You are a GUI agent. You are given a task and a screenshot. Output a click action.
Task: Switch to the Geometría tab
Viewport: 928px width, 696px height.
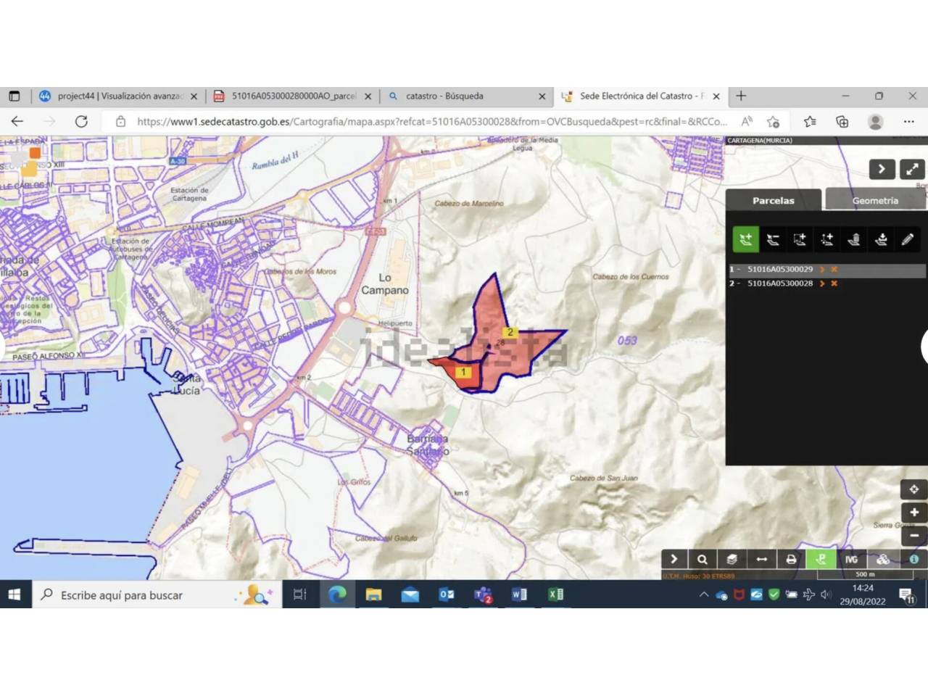pos(875,200)
